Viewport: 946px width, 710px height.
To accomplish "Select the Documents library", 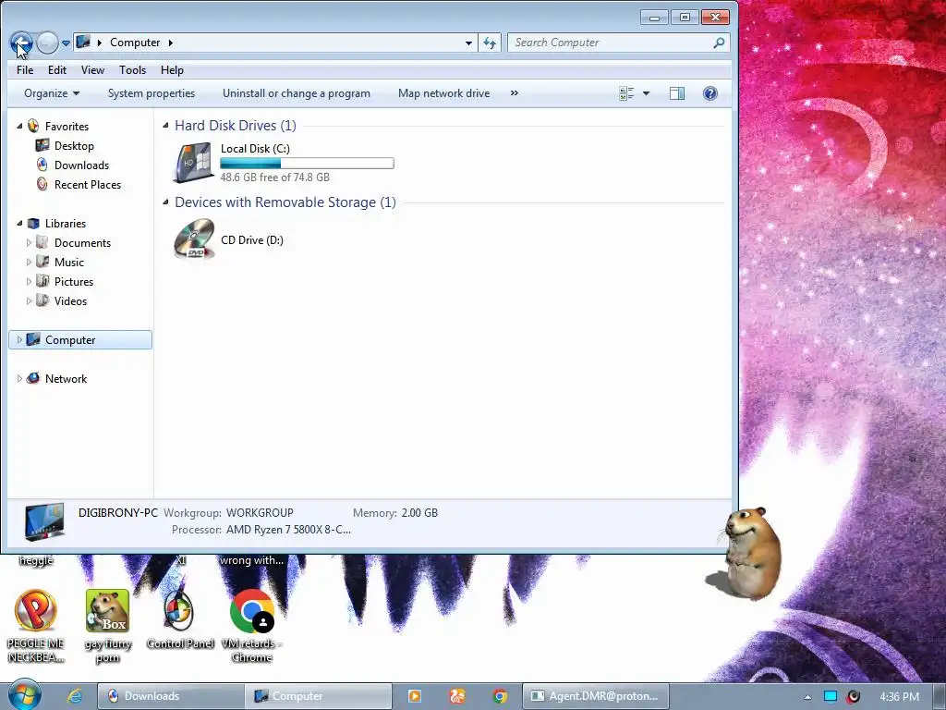I will click(82, 243).
